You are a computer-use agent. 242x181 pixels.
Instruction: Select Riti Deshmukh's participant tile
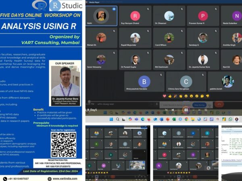[169, 60]
